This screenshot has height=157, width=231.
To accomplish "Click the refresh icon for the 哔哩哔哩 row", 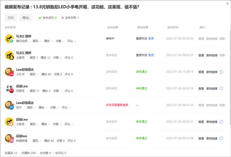I will [x=221, y=138].
